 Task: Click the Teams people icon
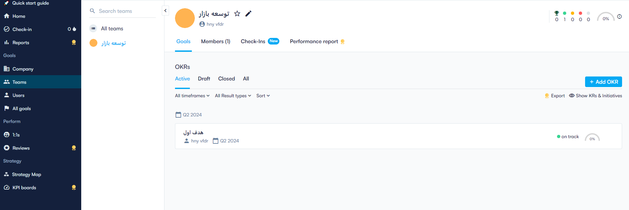point(7,82)
